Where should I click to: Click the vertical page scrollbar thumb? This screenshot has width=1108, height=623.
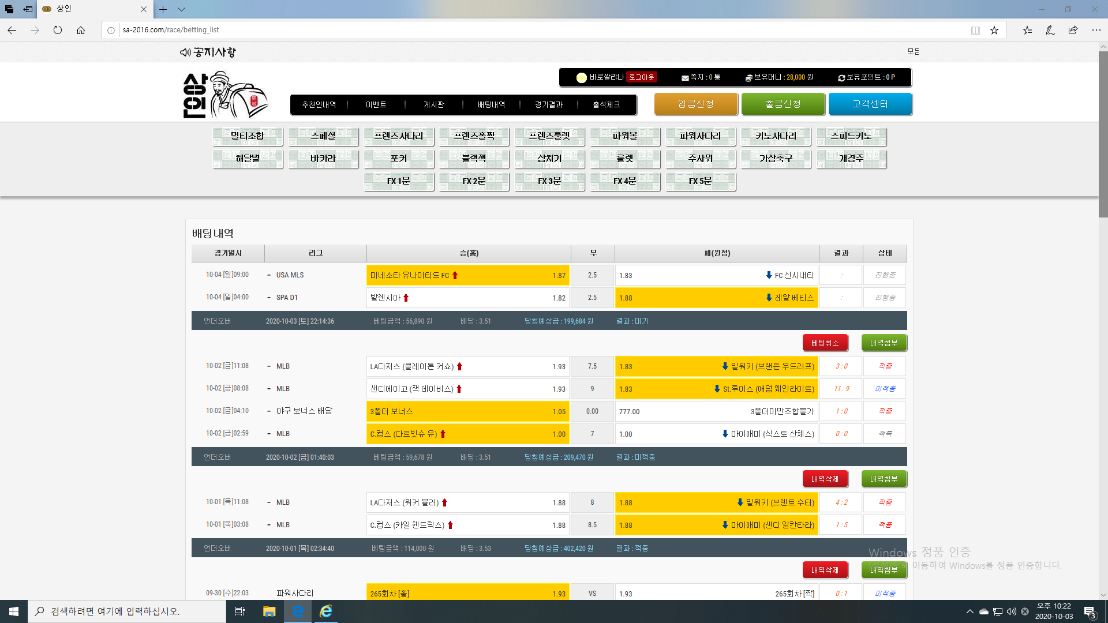point(1103,133)
